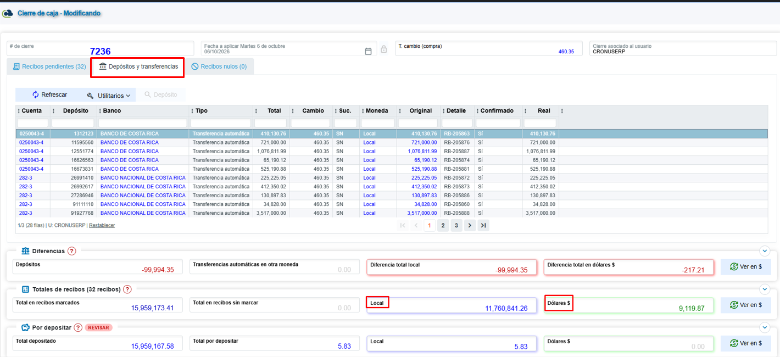This screenshot has width=780, height=357.
Task: Go to page 2 of the grid
Action: pyautogui.click(x=443, y=225)
